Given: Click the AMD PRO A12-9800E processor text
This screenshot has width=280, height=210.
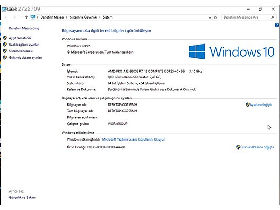Looking at the screenshot, I should click(x=146, y=71).
